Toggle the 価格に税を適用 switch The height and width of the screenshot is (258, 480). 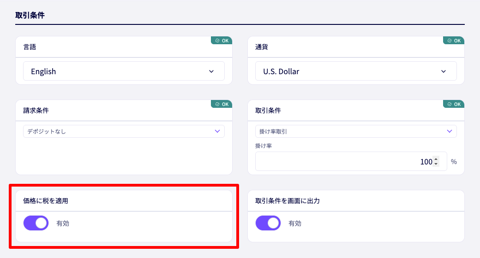click(36, 223)
